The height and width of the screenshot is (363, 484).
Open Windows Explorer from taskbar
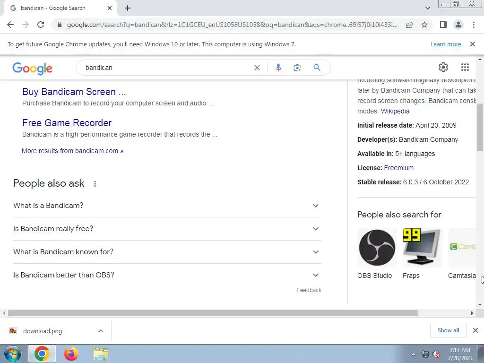point(101,354)
